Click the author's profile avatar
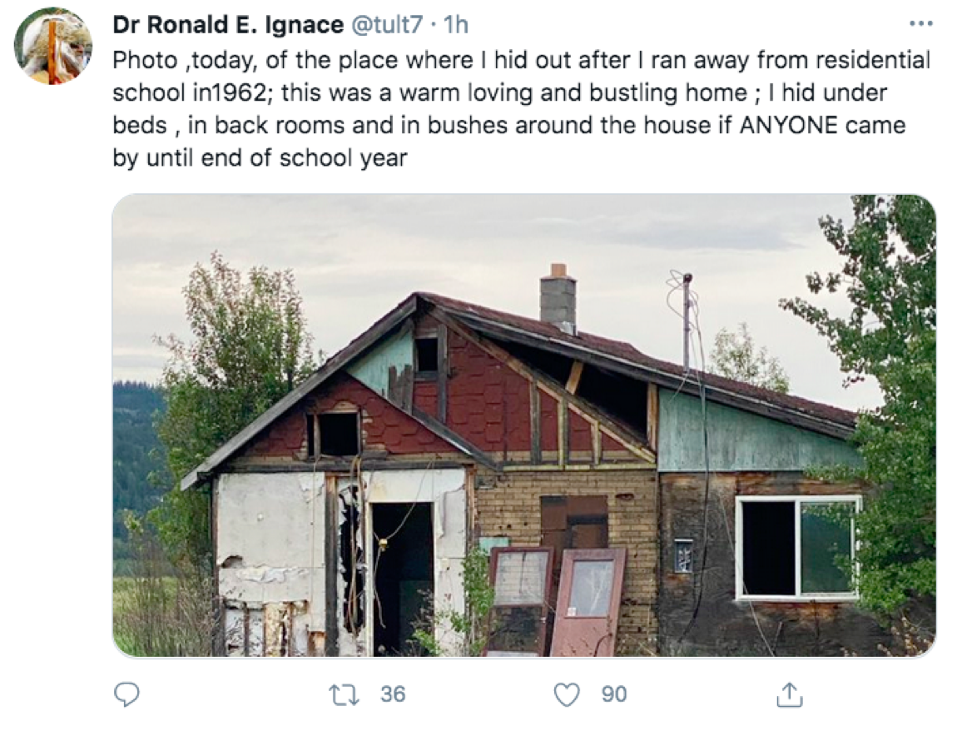 (53, 46)
